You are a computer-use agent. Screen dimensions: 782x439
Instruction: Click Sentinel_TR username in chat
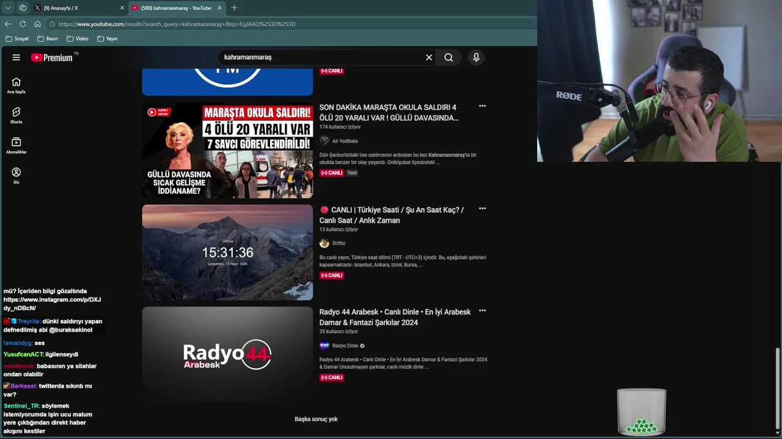[x=21, y=406]
